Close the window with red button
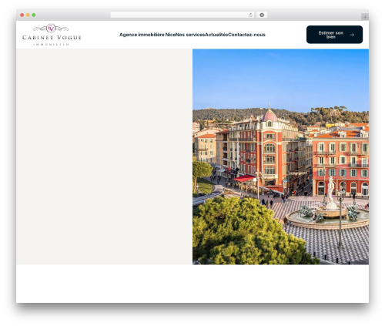This screenshot has width=385, height=326. [x=22, y=15]
